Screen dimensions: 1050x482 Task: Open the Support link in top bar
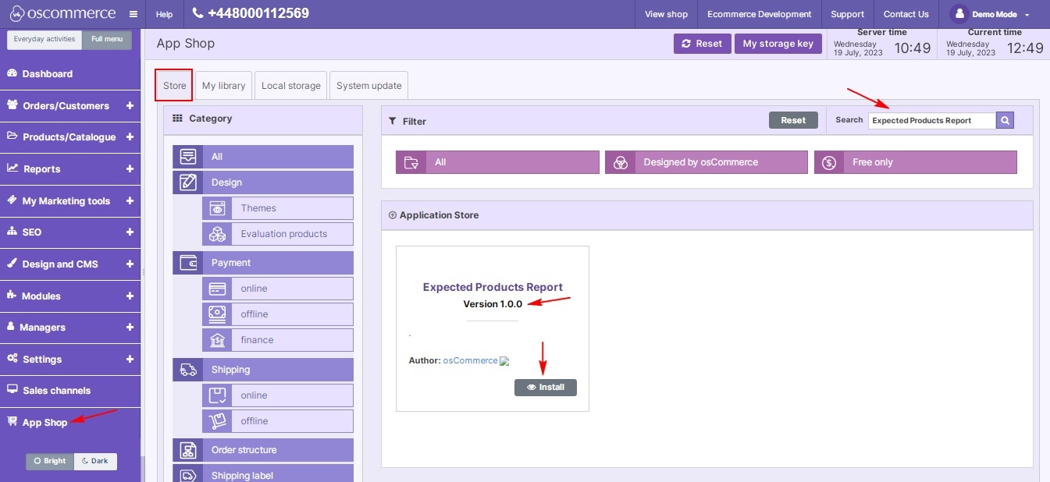(848, 14)
